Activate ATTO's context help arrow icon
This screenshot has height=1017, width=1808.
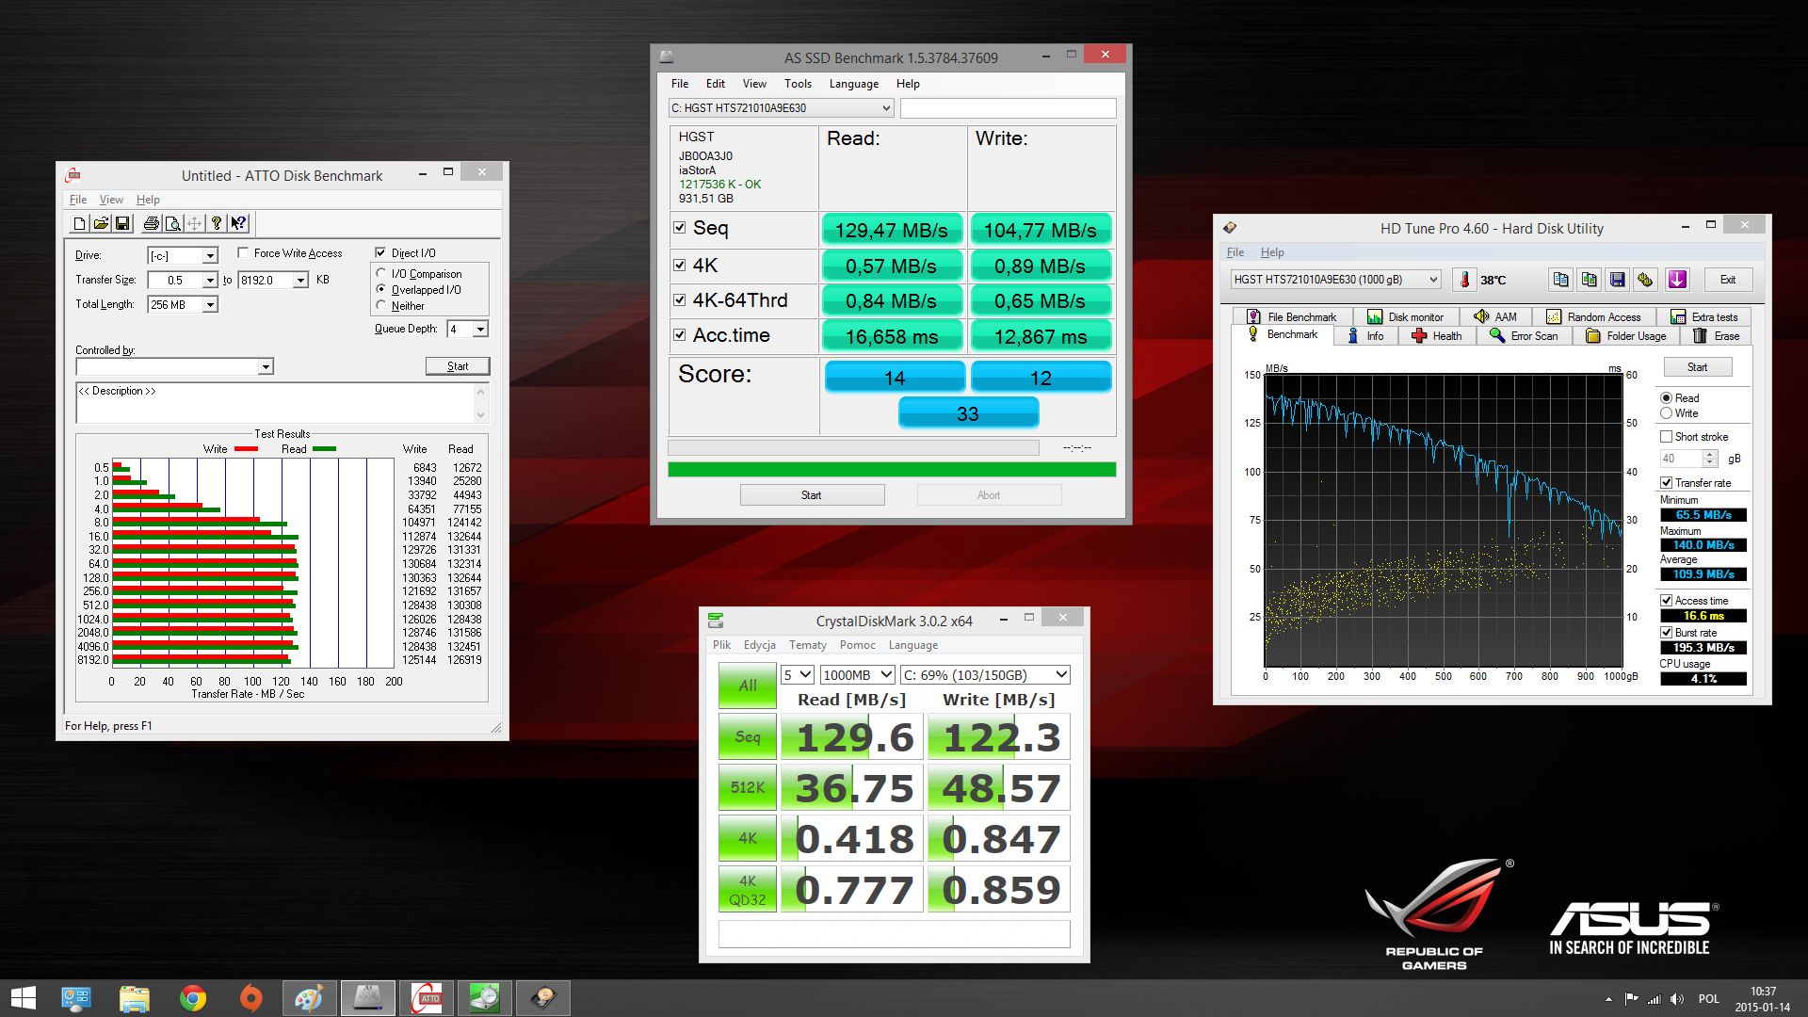tap(238, 223)
